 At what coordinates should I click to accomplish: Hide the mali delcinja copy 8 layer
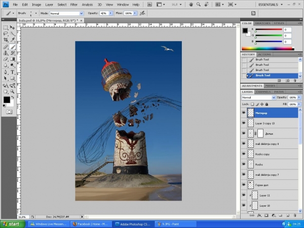[x=244, y=144]
